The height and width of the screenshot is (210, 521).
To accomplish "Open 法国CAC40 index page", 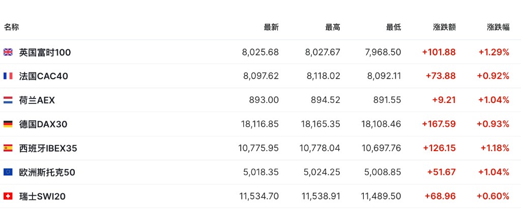I will (44, 76).
